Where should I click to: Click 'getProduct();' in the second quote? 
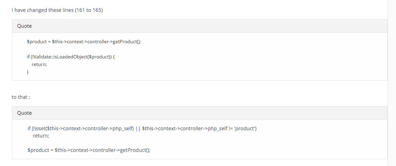135,150
